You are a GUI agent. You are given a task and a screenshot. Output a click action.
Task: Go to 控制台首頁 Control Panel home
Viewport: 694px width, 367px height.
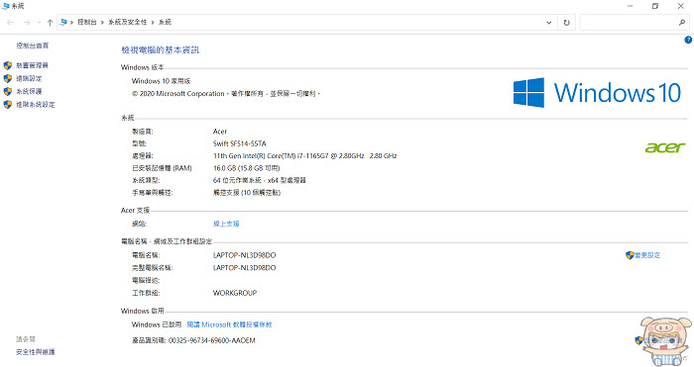pos(33,46)
